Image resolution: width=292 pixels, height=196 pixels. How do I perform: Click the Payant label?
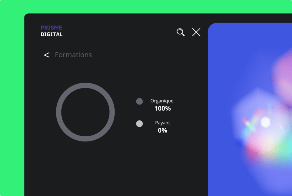coord(163,123)
